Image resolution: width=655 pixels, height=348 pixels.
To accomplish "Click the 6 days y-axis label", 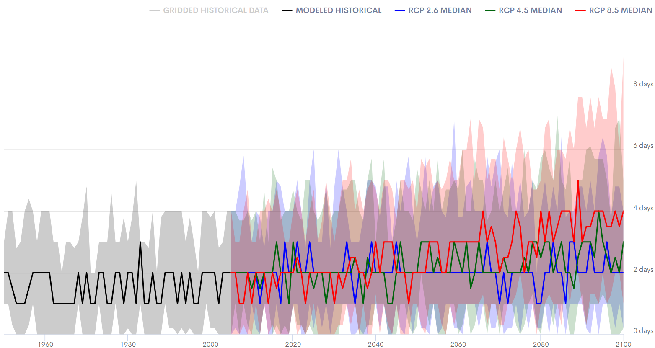I will pos(643,145).
